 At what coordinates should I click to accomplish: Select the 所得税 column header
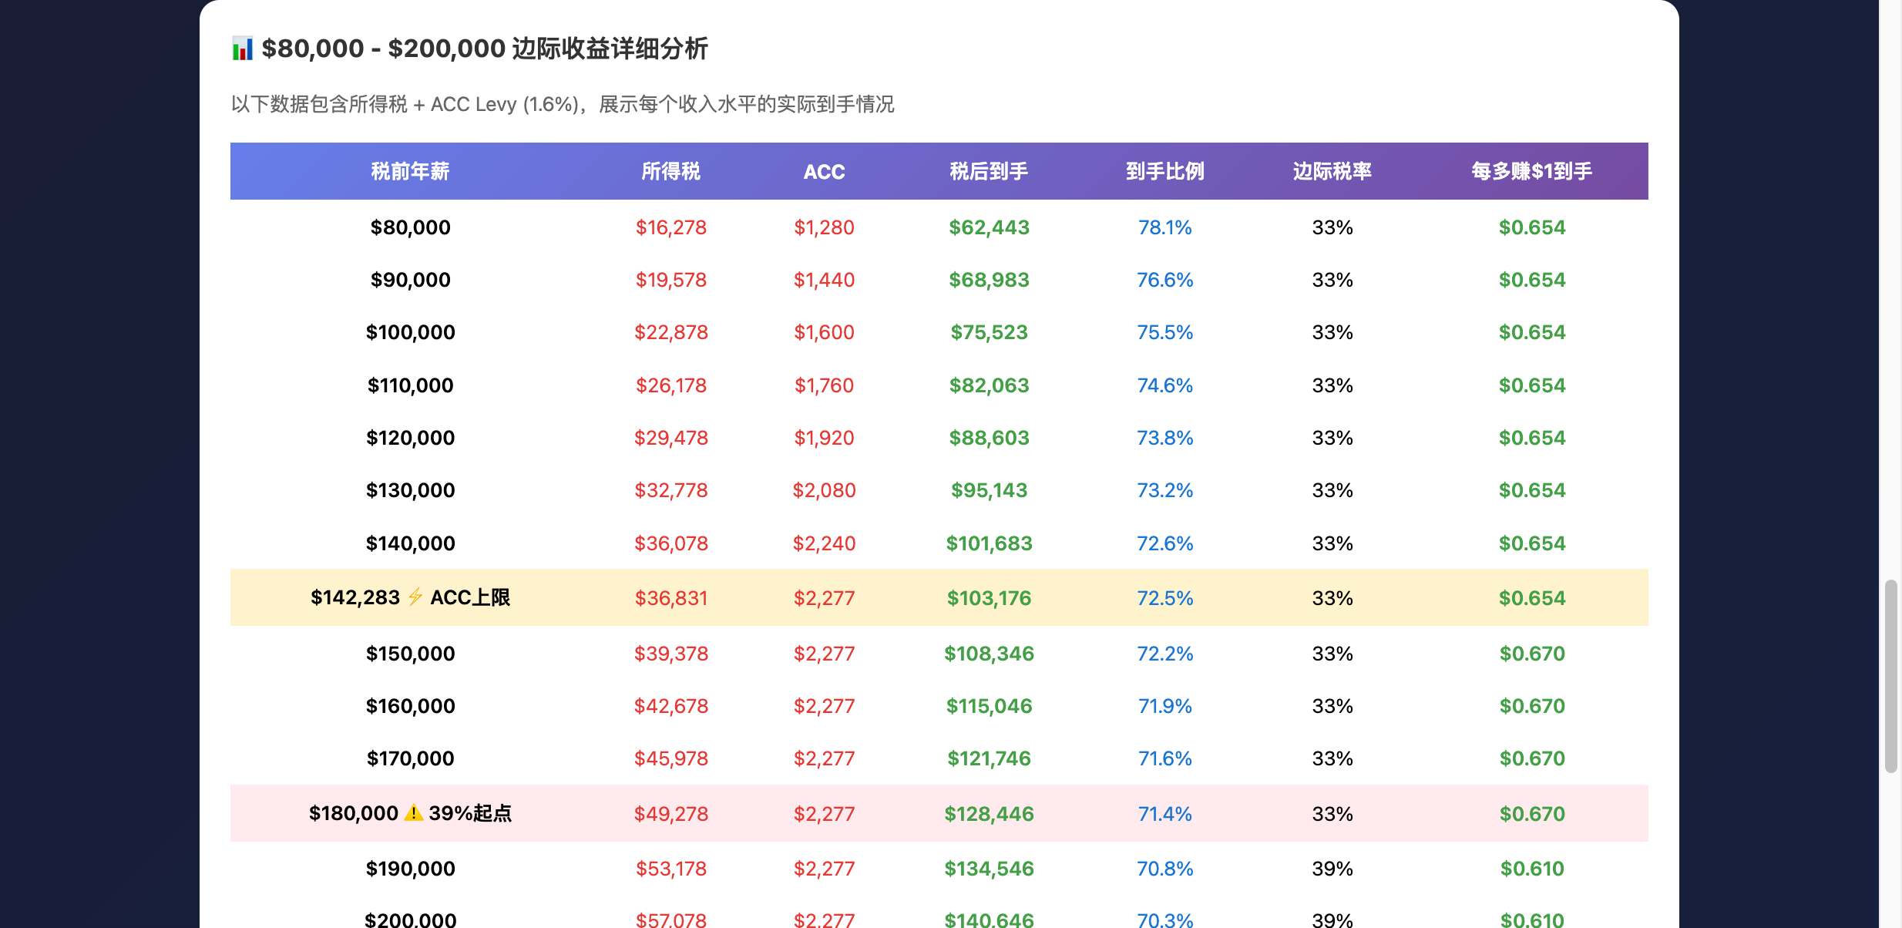pyautogui.click(x=670, y=171)
